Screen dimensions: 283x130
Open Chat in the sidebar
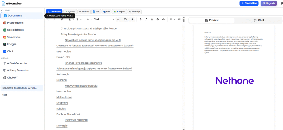(x=22, y=51)
